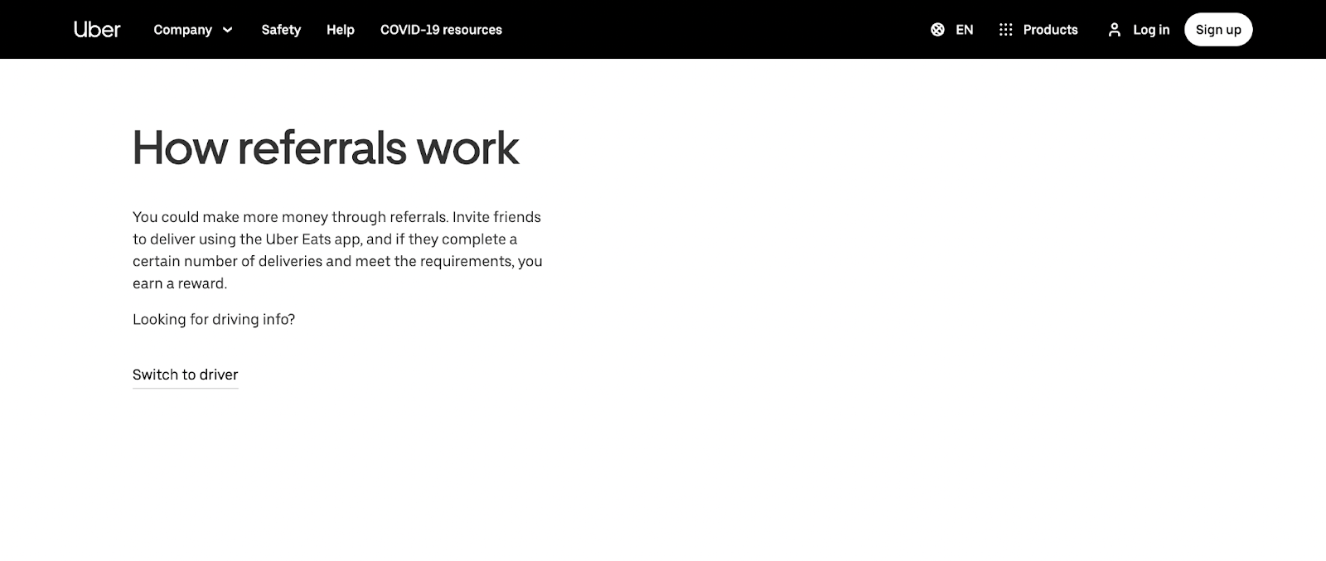Click the Log in link
The image size is (1326, 561).
tap(1151, 30)
